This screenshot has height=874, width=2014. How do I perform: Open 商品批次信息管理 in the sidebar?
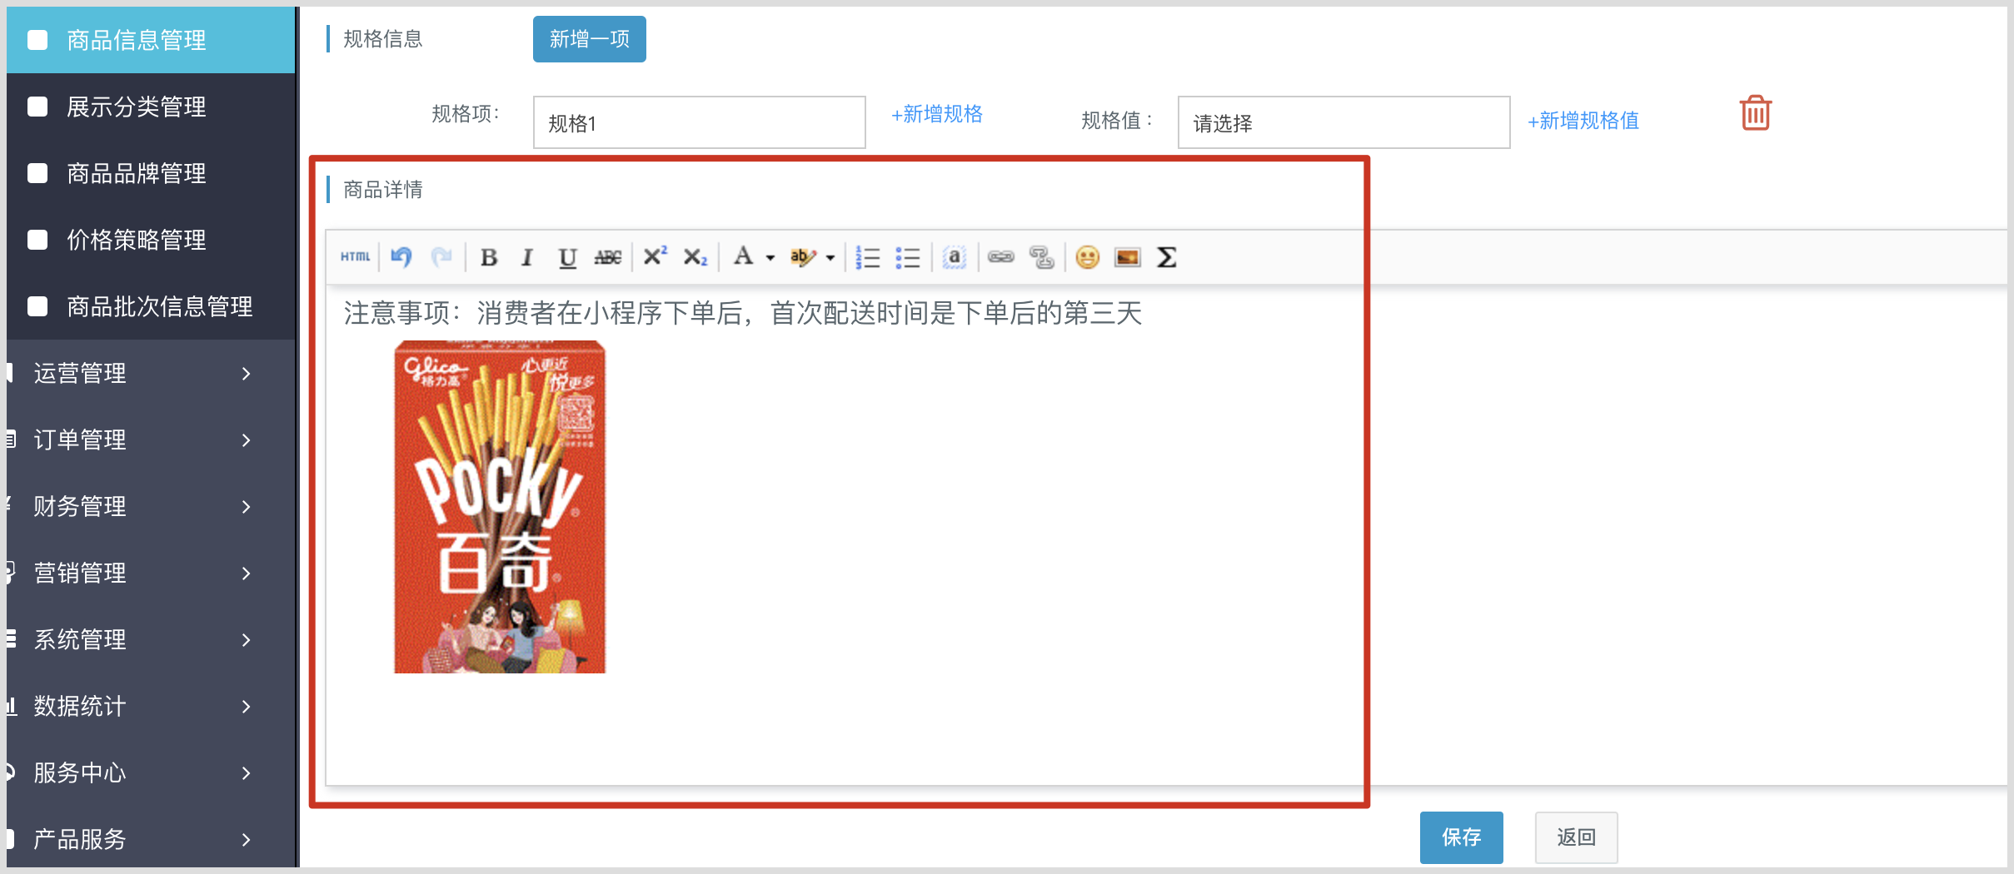pyautogui.click(x=151, y=306)
